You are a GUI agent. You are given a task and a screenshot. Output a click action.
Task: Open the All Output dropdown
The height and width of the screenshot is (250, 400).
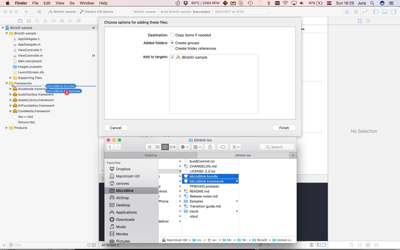point(110,245)
